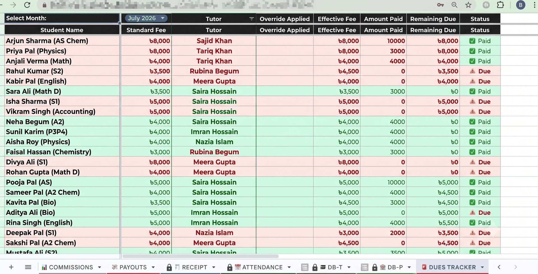Open the B profile avatar
The width and height of the screenshot is (538, 274).
[x=521, y=5]
